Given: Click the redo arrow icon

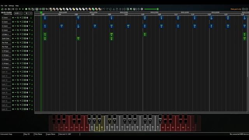Looking at the screenshot, I should click(107, 9).
